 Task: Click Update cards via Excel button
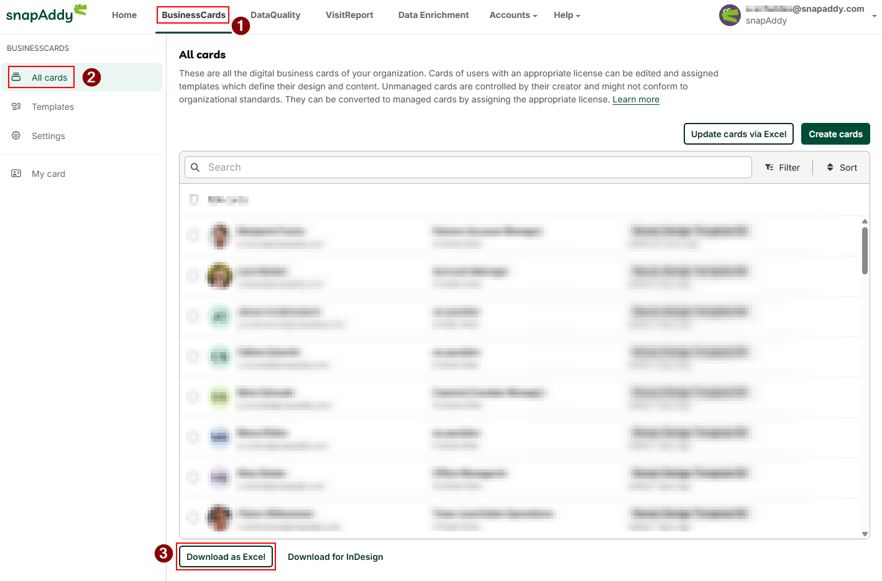coord(738,134)
